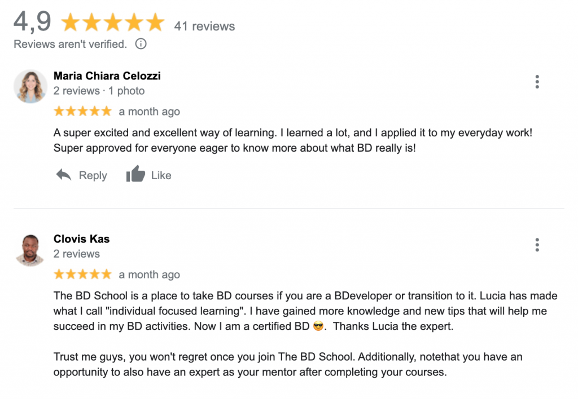Open the three-dot menu on Maria's review

point(537,81)
